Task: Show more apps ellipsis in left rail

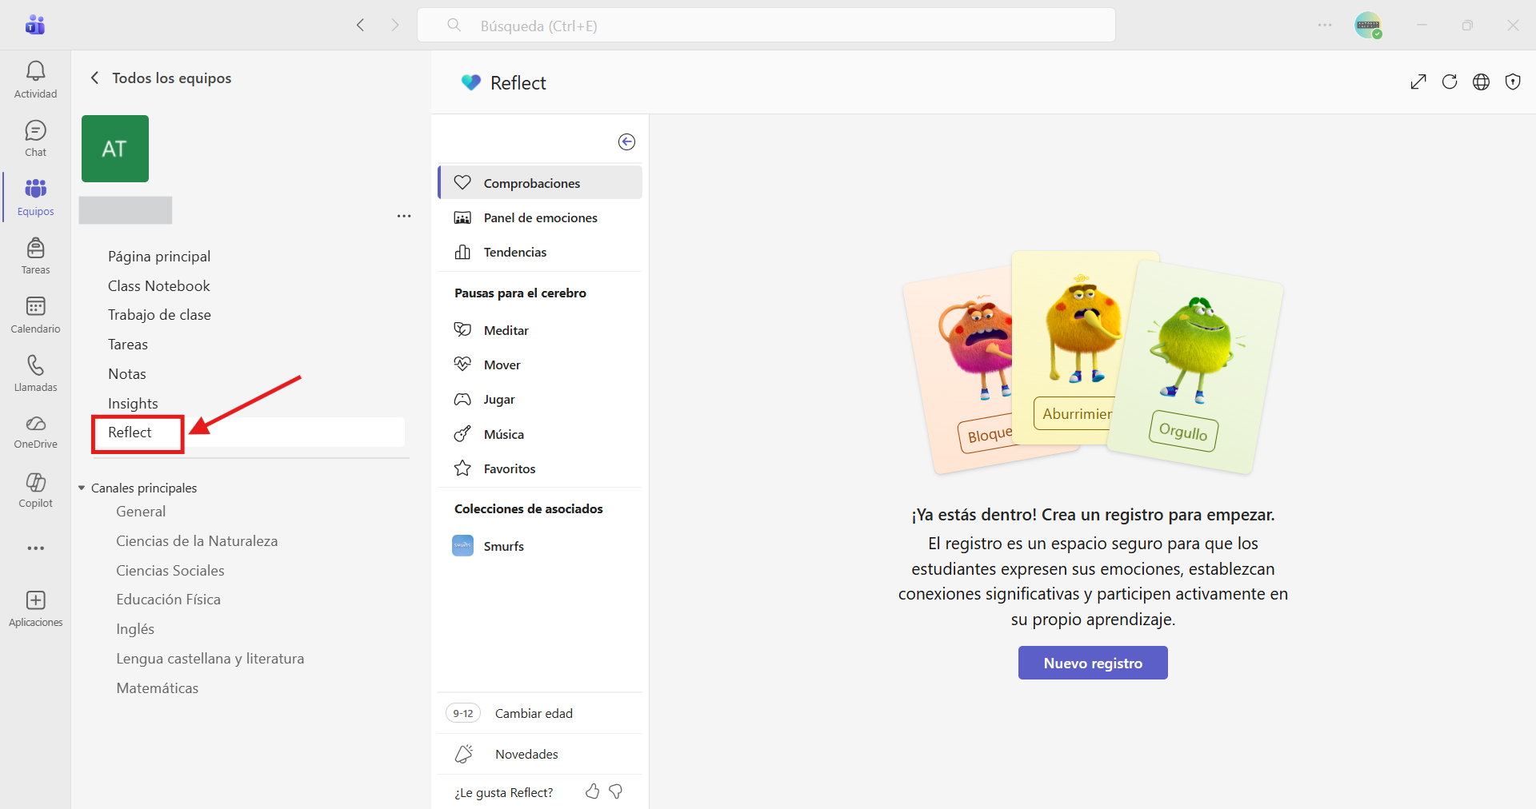Action: (35, 548)
